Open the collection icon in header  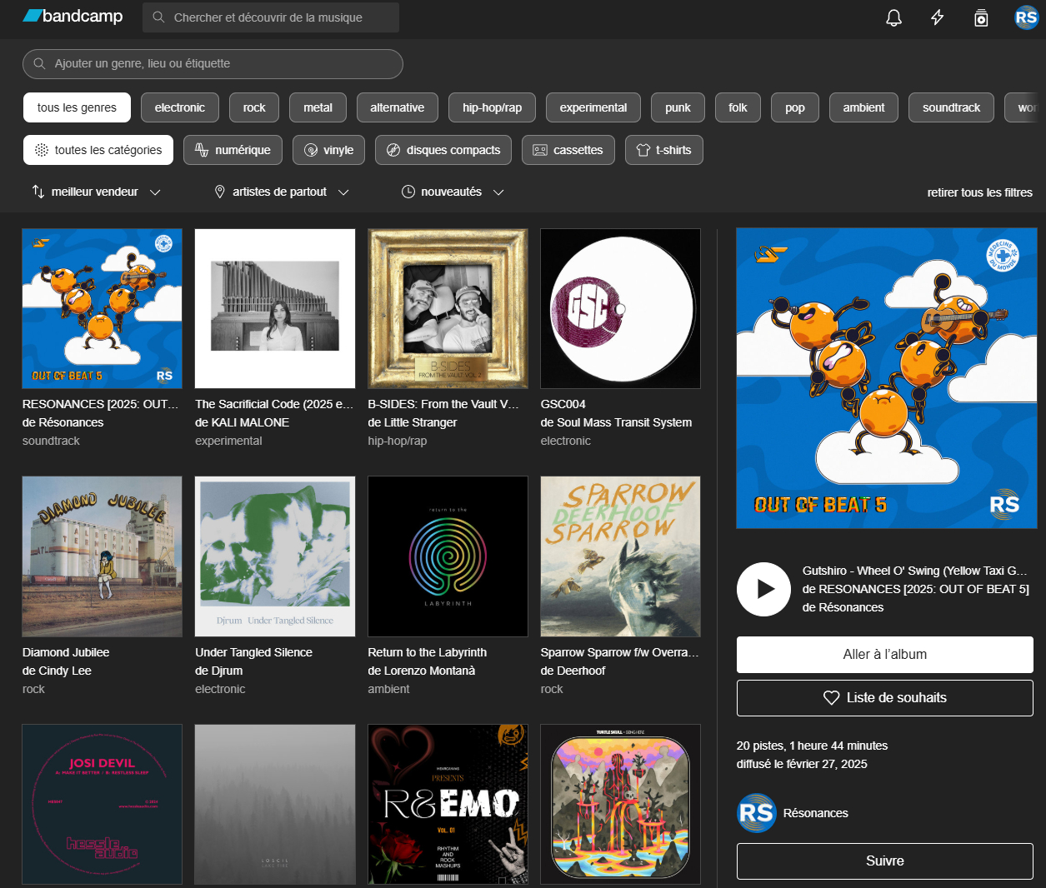pyautogui.click(x=981, y=17)
